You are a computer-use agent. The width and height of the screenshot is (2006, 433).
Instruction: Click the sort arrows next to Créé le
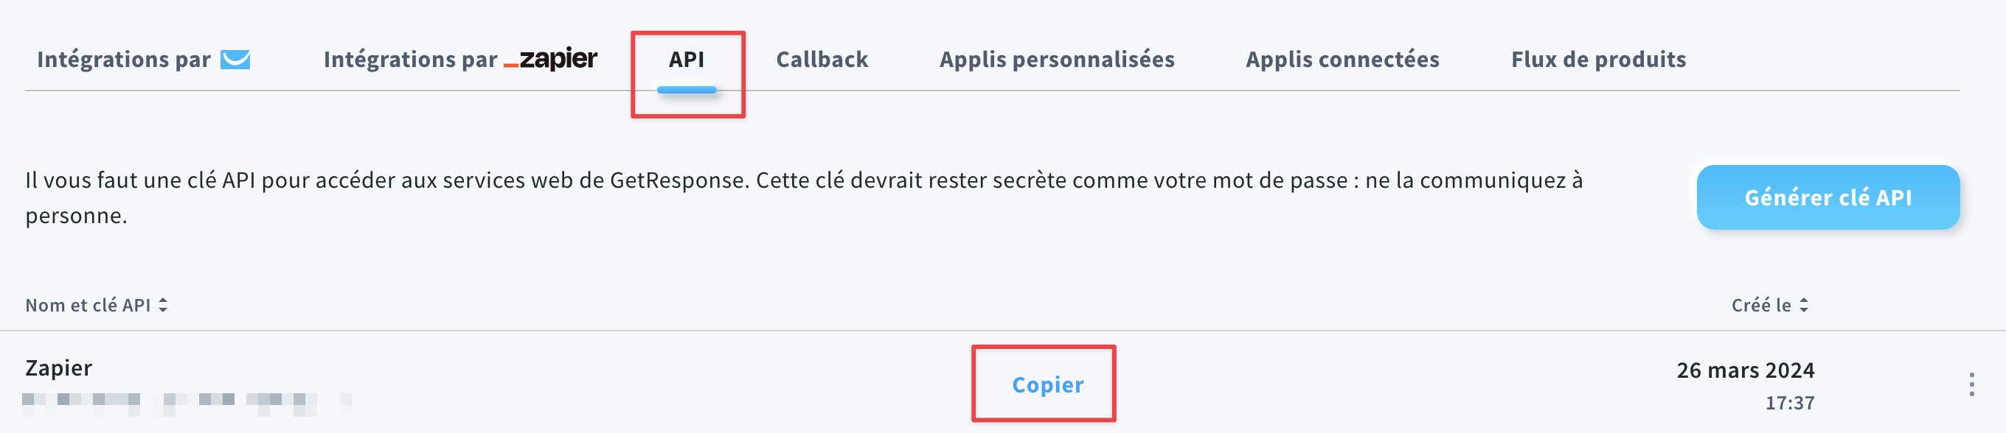coord(1803,306)
